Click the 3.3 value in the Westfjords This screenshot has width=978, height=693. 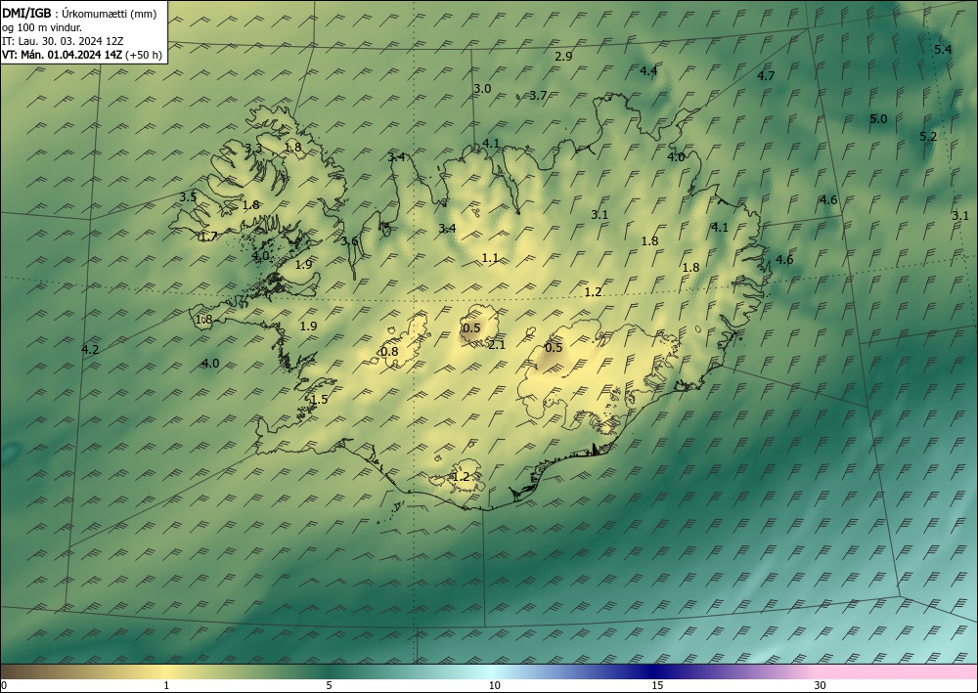coord(253,149)
